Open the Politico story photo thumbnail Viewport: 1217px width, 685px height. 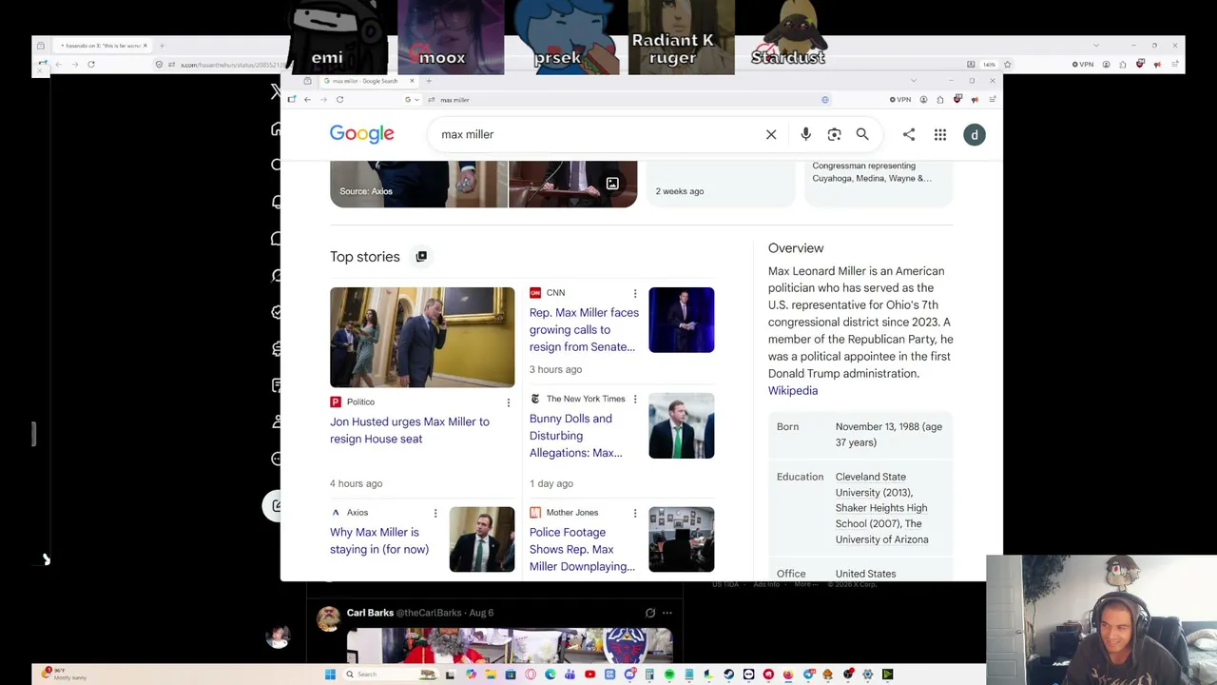pyautogui.click(x=422, y=337)
